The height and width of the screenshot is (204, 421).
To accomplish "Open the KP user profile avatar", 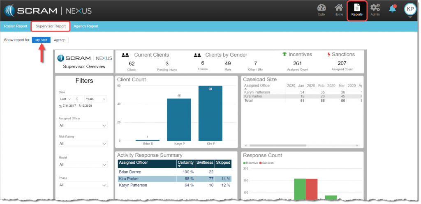I will (410, 9).
